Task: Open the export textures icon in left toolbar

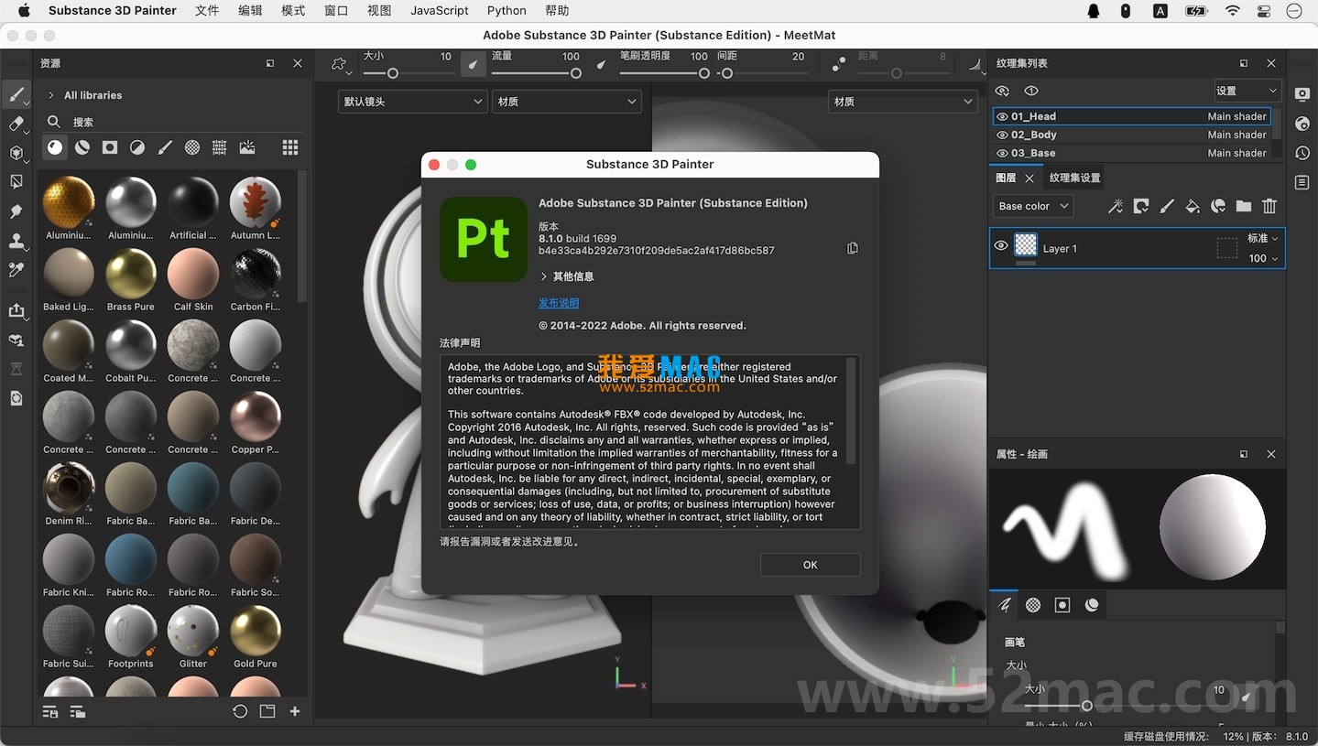Action: pos(16,310)
